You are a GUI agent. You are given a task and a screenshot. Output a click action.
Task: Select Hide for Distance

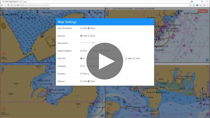(x=81, y=81)
